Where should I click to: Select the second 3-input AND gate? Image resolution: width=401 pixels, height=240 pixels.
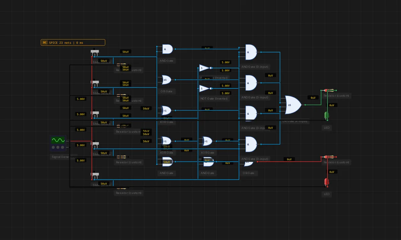pos(251,83)
